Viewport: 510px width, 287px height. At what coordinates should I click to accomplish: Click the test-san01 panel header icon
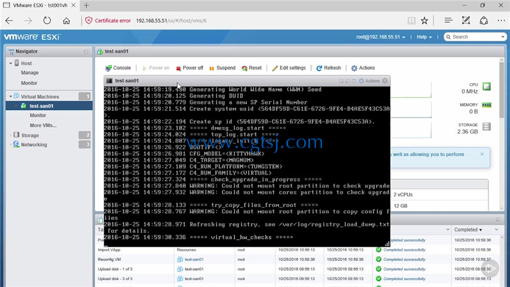click(100, 52)
